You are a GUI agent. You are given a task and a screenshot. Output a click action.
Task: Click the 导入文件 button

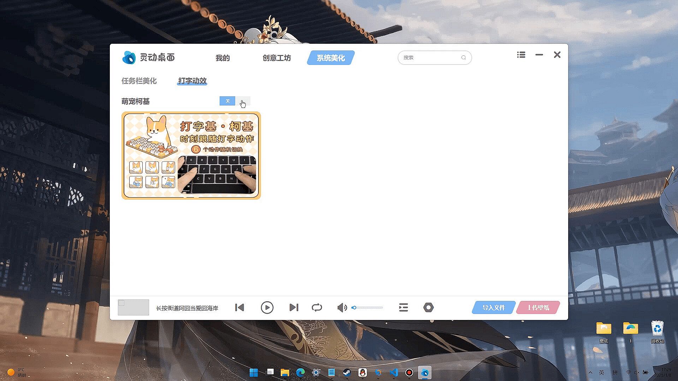tap(493, 308)
